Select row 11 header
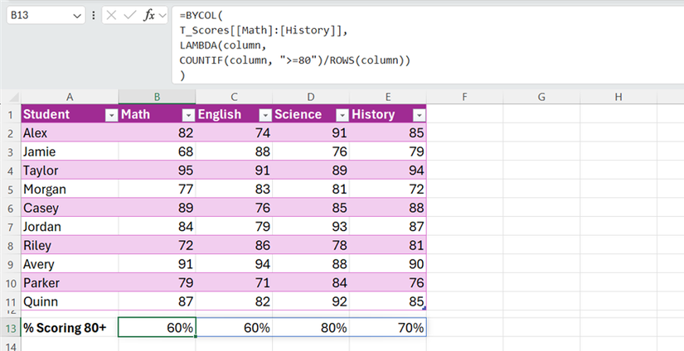 11,302
